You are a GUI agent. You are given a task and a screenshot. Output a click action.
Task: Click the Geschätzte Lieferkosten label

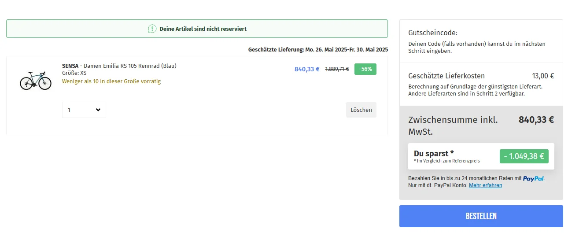click(446, 76)
